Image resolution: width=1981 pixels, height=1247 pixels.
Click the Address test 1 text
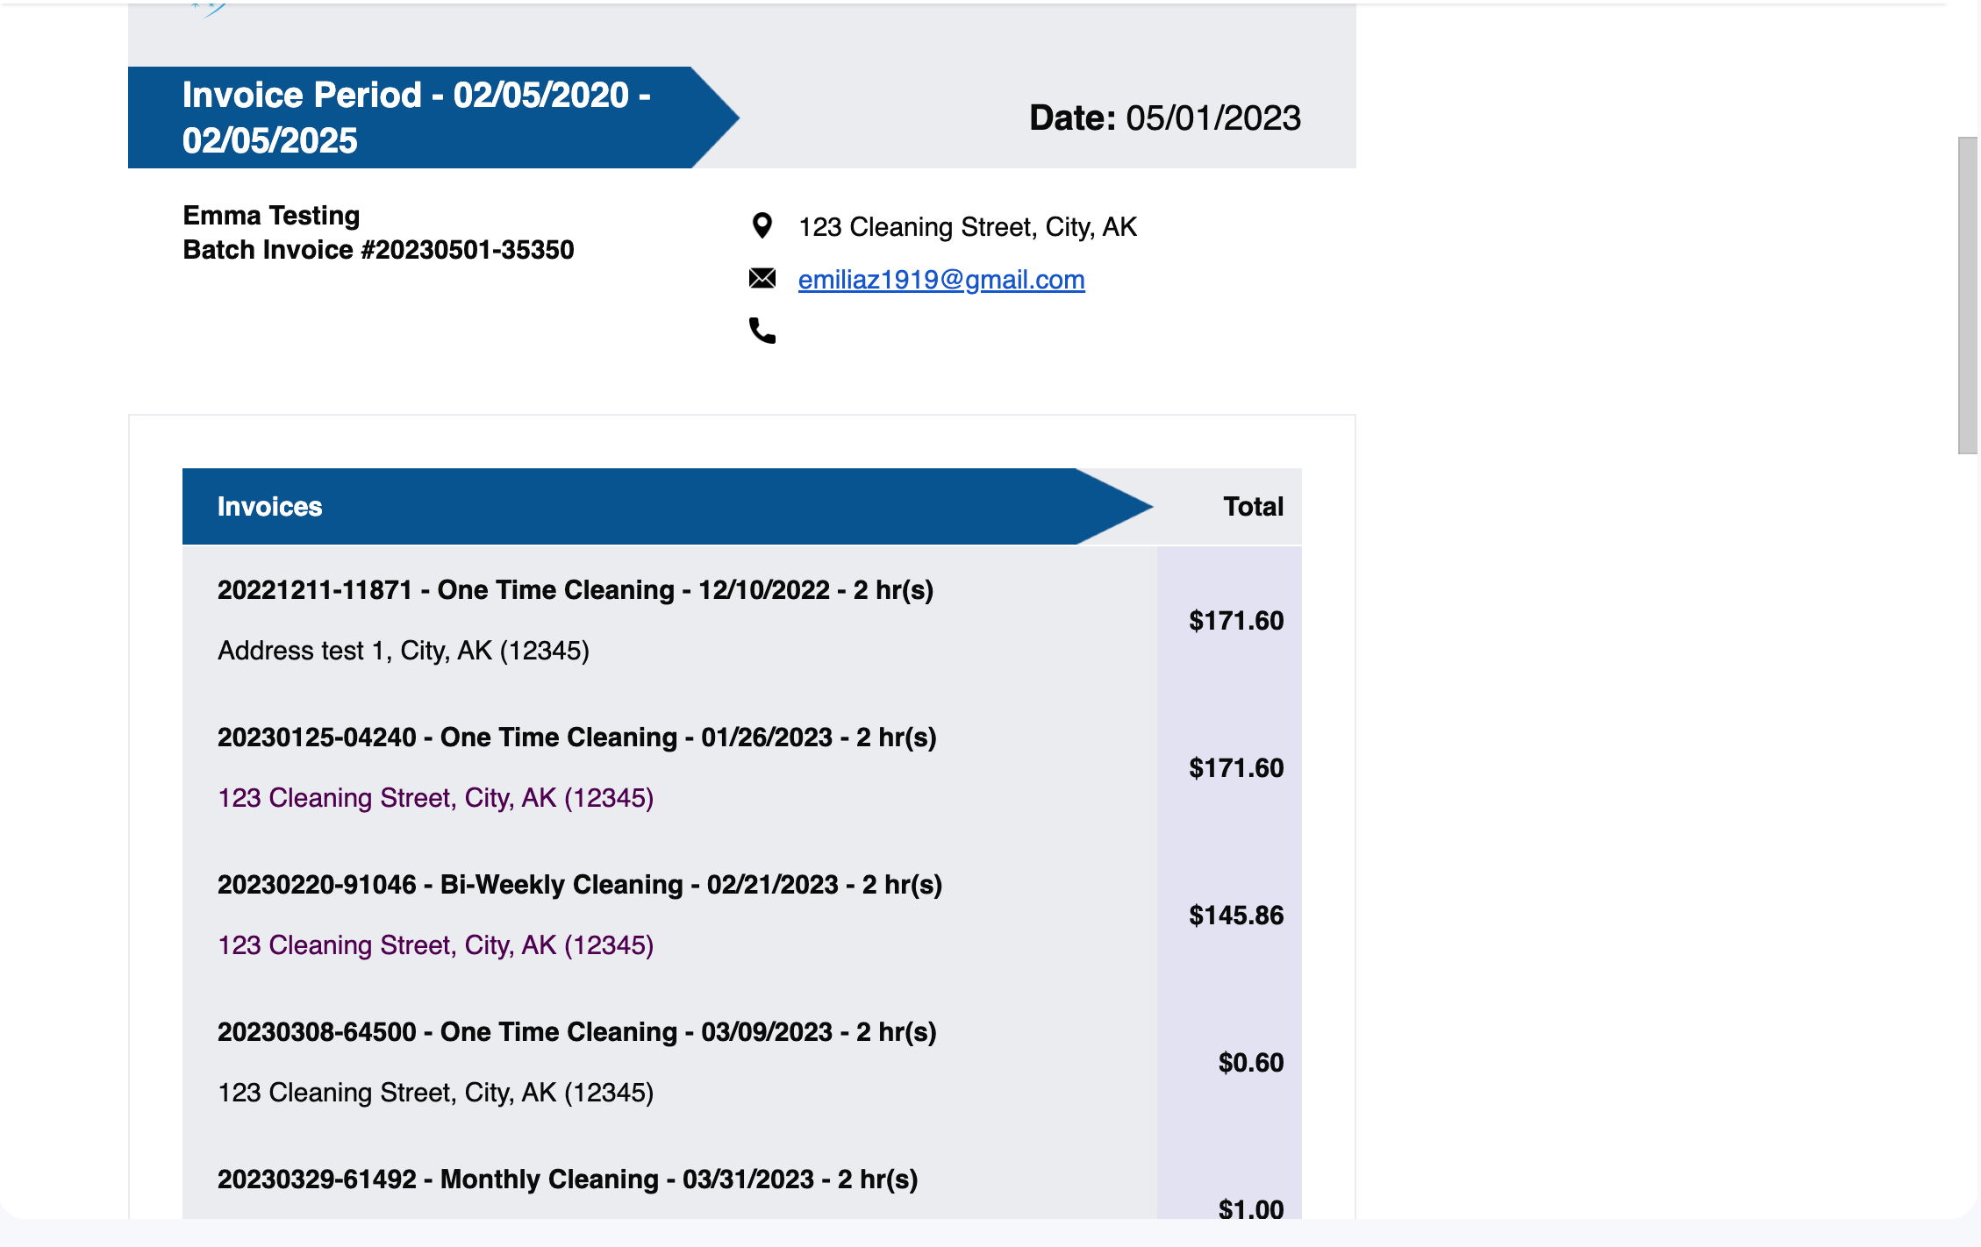click(x=403, y=651)
